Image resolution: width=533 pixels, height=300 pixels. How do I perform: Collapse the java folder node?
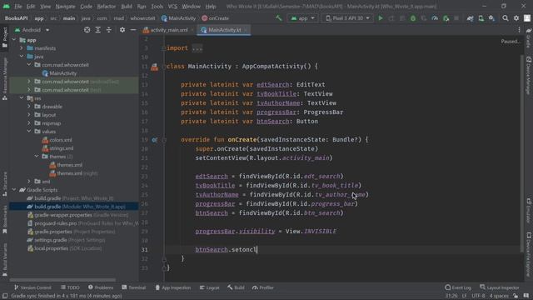click(x=22, y=57)
